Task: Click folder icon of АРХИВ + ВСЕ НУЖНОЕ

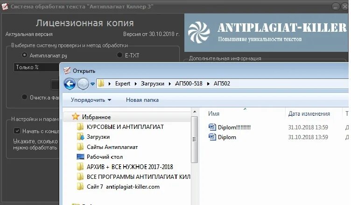Action: tap(80, 167)
